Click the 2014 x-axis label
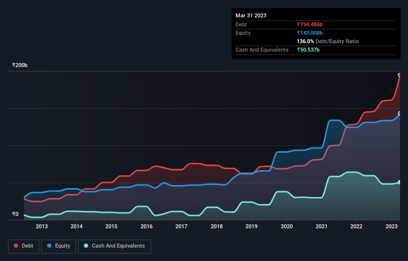Screen dimensions: 408x261 pos(77,226)
